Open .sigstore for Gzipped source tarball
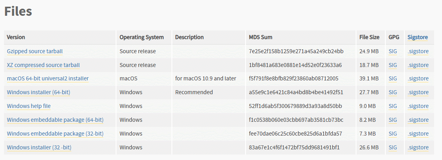Image resolution: width=442 pixels, height=160 pixels. pyautogui.click(x=418, y=51)
